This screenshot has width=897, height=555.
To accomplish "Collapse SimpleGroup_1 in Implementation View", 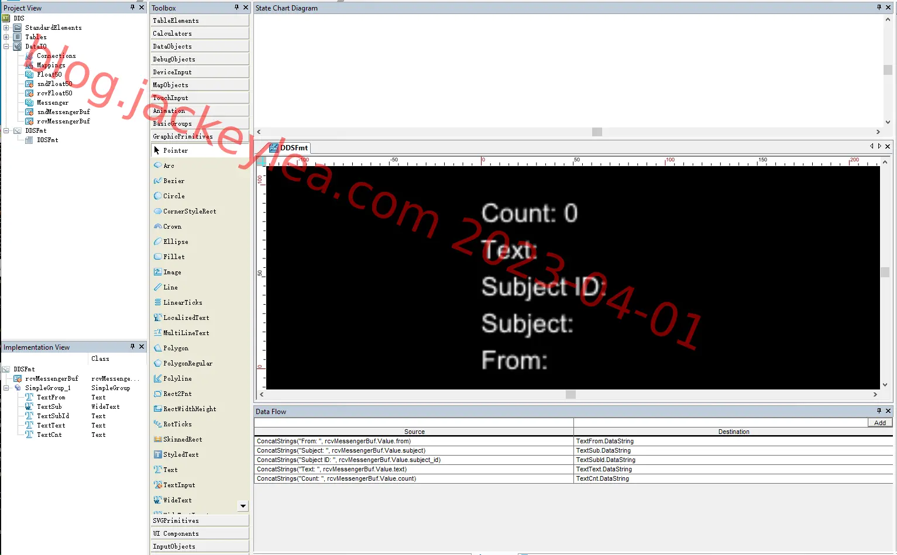I will click(6, 388).
